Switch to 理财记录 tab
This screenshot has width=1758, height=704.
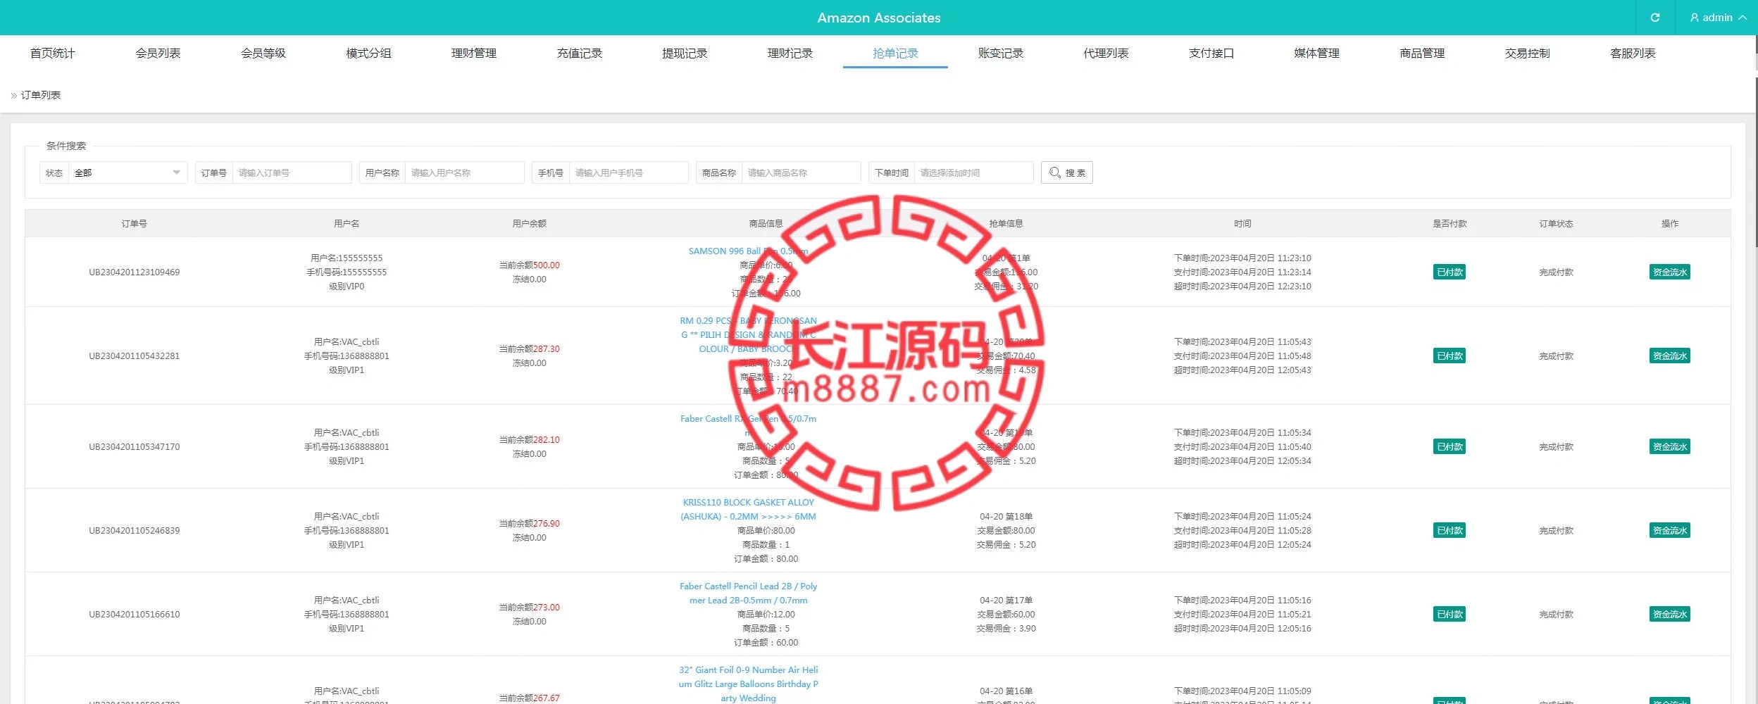tap(790, 54)
